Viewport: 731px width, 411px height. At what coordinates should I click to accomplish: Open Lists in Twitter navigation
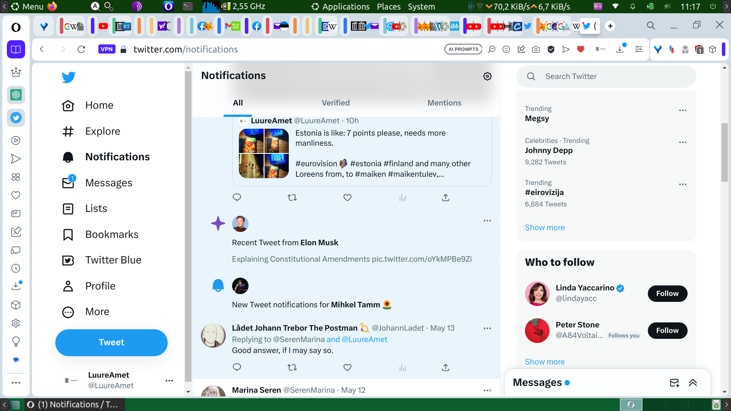[85, 209]
